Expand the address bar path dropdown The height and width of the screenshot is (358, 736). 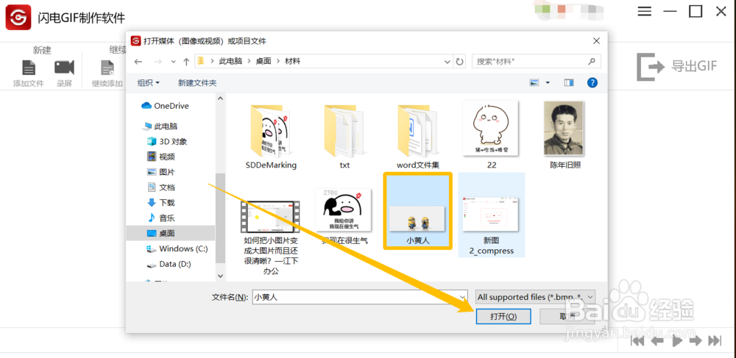click(x=447, y=62)
